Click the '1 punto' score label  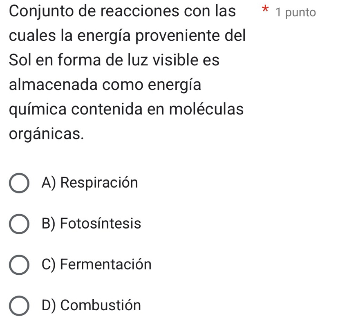pyautogui.click(x=295, y=12)
